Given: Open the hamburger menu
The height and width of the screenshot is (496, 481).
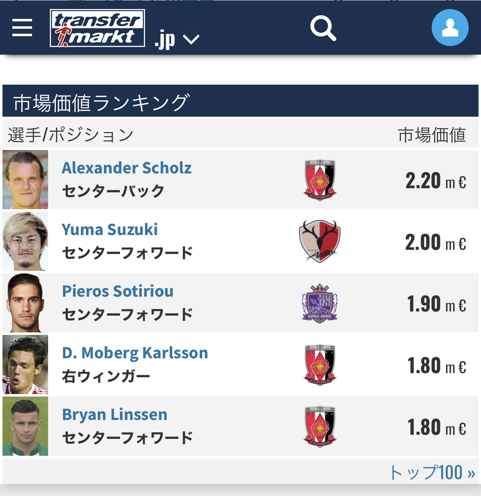Looking at the screenshot, I should point(22,28).
